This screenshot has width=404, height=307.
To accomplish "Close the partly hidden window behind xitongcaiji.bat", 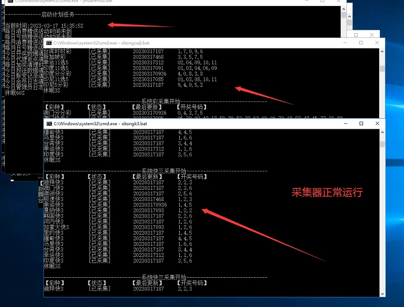I will point(372,35).
